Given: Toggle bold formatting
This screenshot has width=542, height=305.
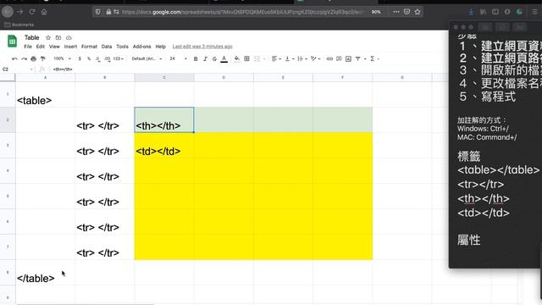Looking at the screenshot, I should click(x=196, y=58).
